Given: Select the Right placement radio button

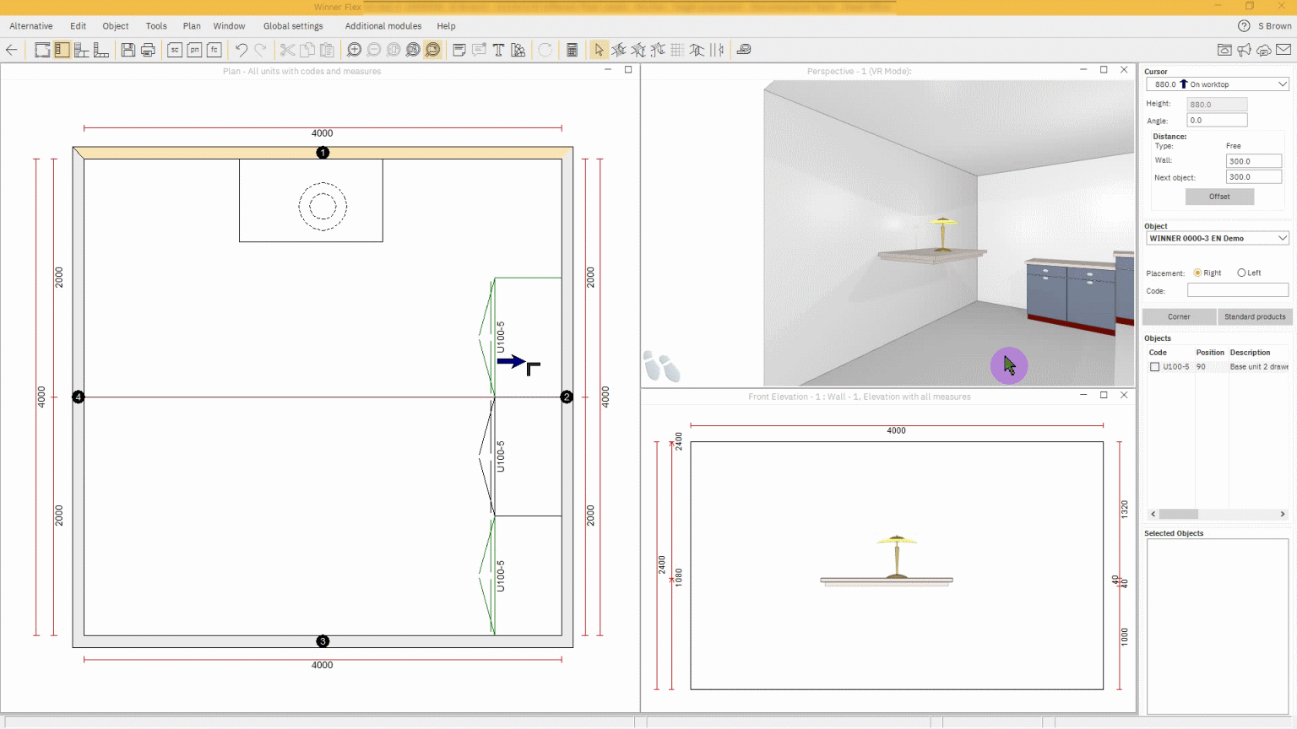Looking at the screenshot, I should click(x=1197, y=273).
